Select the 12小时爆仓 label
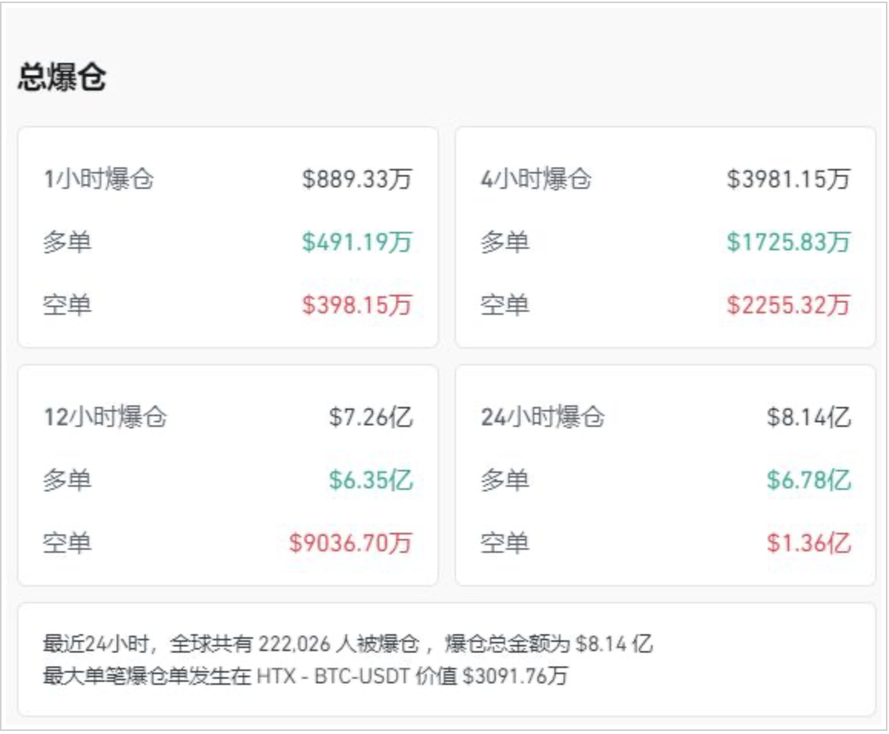Image resolution: width=889 pixels, height=734 pixels. click(104, 418)
